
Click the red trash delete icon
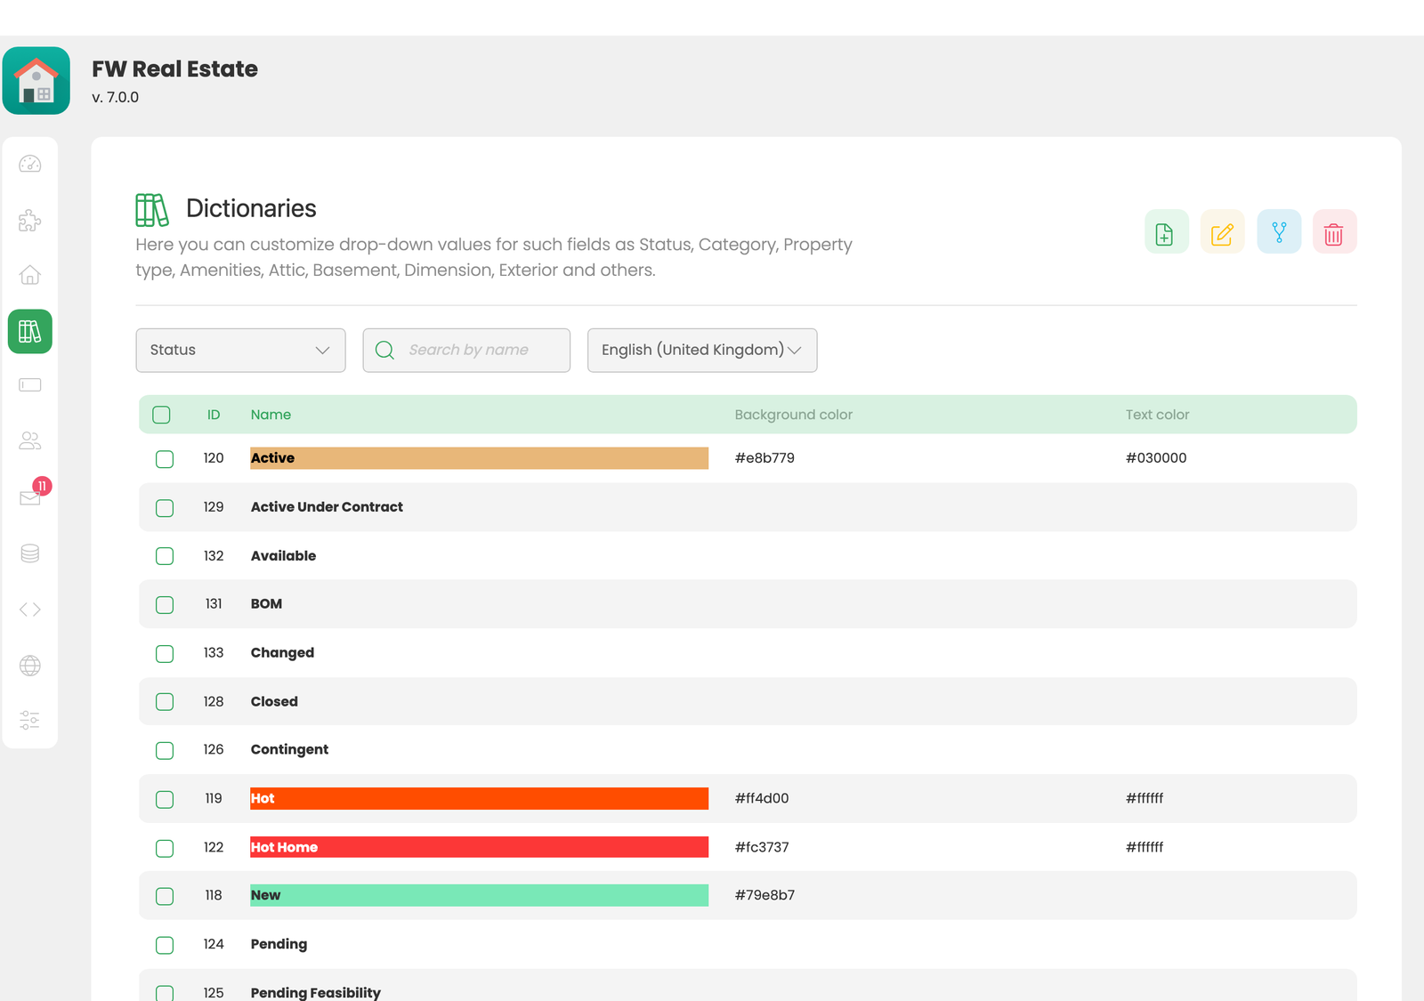click(1334, 232)
